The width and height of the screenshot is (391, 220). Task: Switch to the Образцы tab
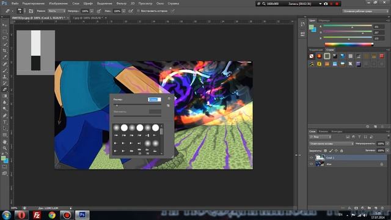[324, 20]
